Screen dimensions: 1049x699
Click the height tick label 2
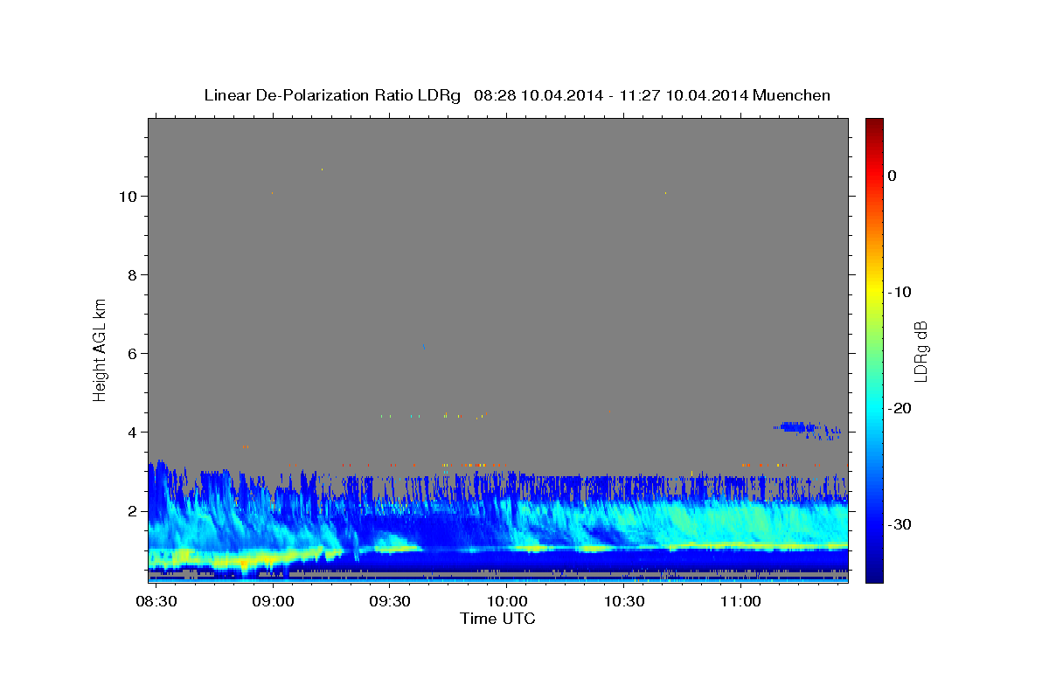pos(134,510)
